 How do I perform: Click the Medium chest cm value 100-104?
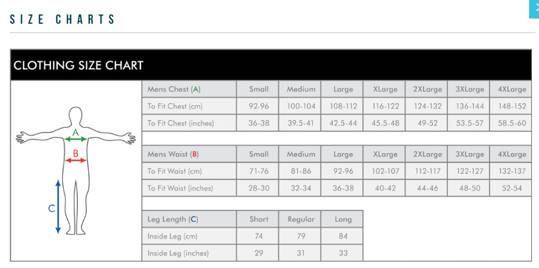[x=301, y=107]
